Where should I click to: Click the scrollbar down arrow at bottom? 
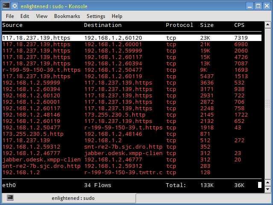tap(267, 189)
